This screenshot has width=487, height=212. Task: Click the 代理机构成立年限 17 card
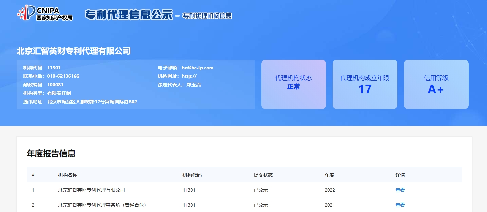click(x=365, y=85)
